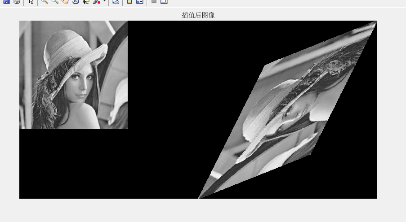Select the Zoom Out magnifier tool
Screen dimensions: 406x222
pos(55,1)
